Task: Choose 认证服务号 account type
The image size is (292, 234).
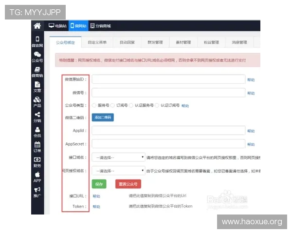Action: point(131,105)
